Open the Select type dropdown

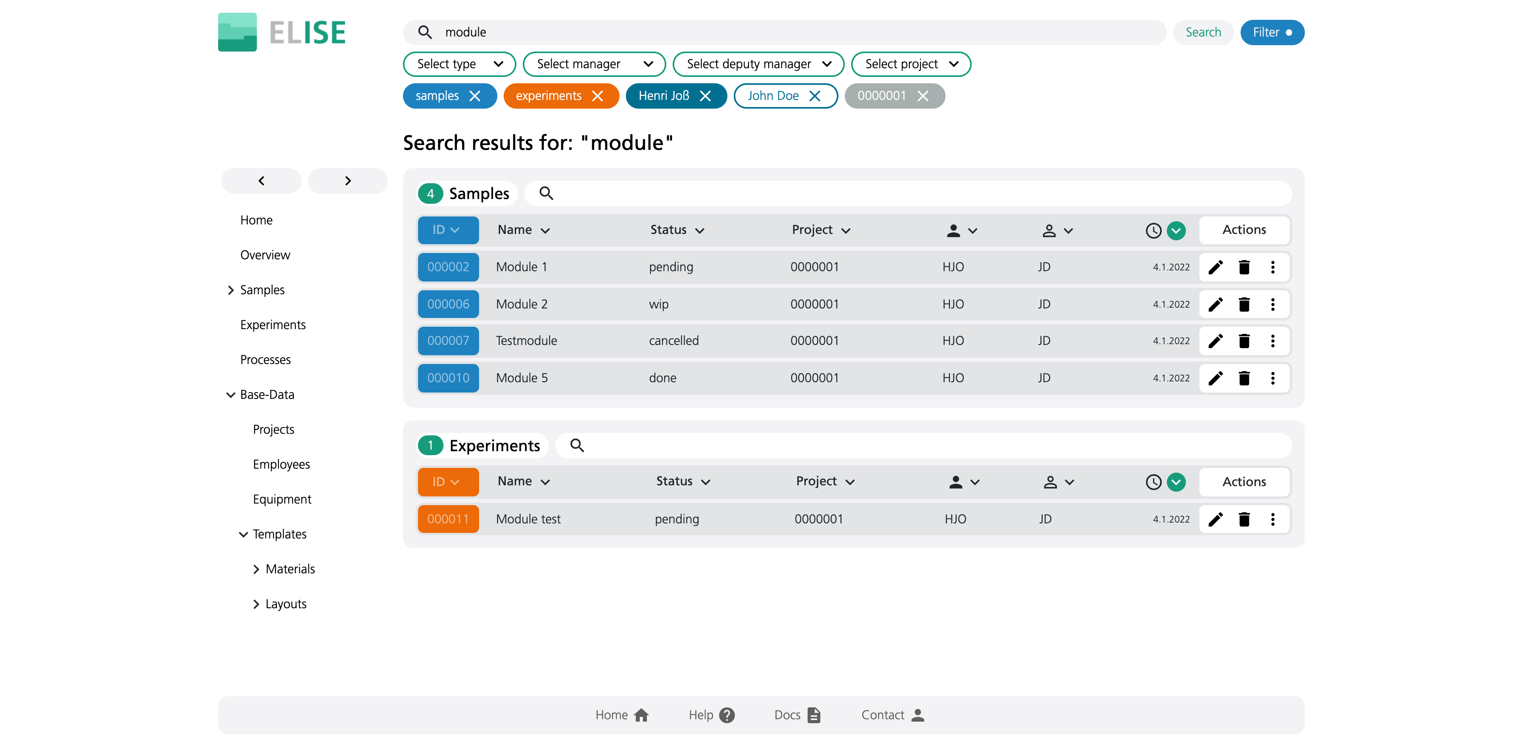459,64
